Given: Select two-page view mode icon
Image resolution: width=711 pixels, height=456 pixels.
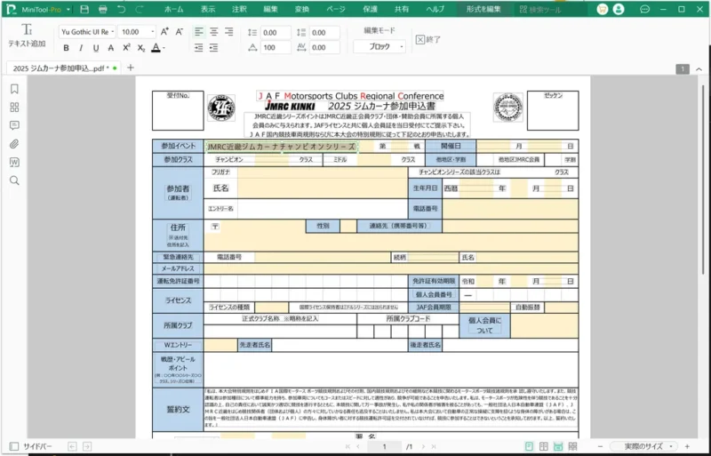Looking at the screenshot, I should coord(543,446).
